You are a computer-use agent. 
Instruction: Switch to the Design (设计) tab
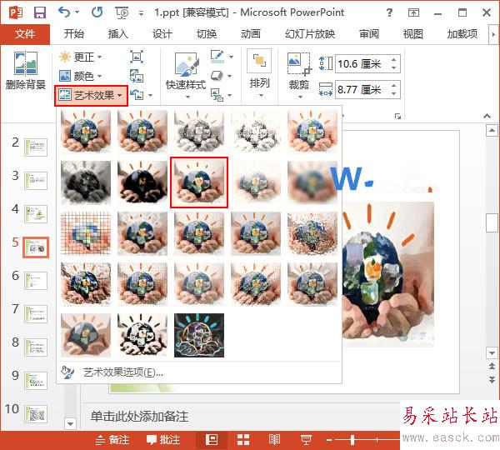[x=162, y=34]
